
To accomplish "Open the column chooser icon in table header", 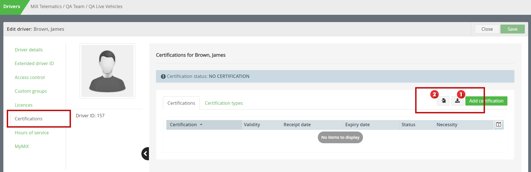I will 498,125.
